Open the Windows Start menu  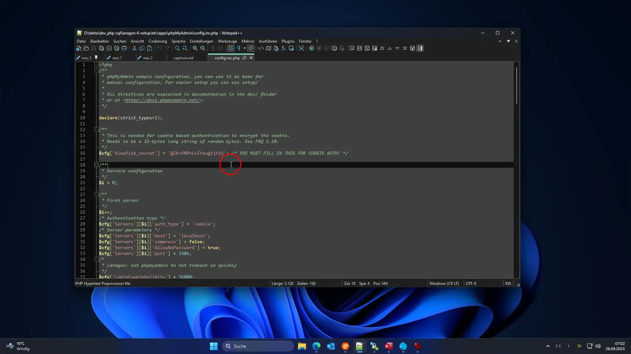(214, 346)
